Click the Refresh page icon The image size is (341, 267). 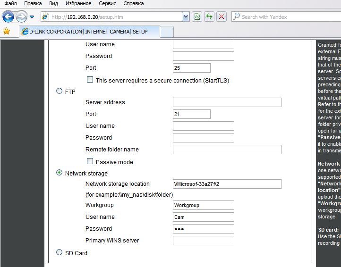tap(209, 17)
